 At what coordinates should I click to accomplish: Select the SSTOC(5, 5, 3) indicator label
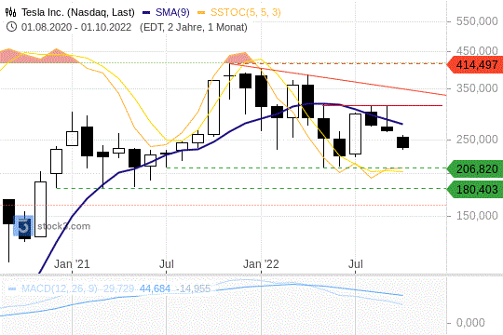245,12
